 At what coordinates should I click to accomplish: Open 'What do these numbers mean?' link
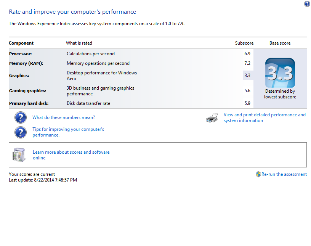(x=64, y=117)
